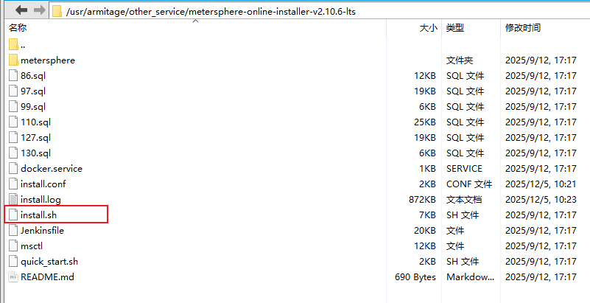Viewport: 590px width, 303px height.
Task: Click the 文本文档 type of install.log
Action: coord(464,200)
